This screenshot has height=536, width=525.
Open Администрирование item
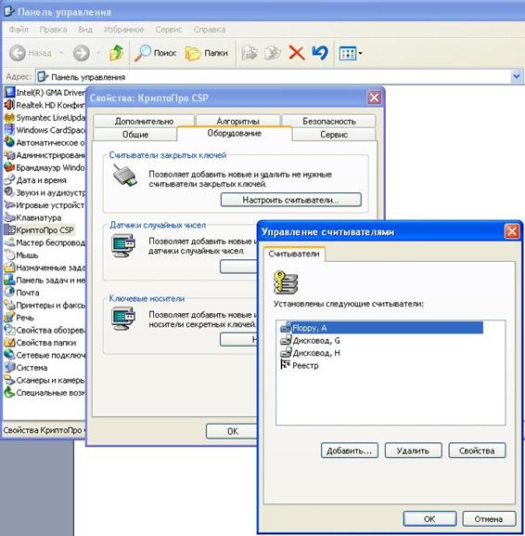45,155
